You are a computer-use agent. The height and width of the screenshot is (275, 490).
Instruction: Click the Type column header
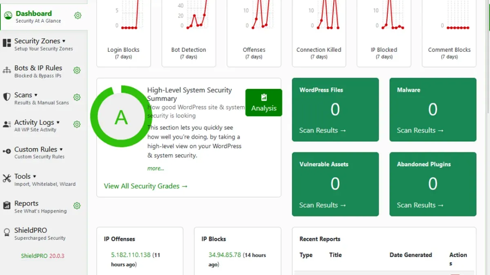click(306, 255)
